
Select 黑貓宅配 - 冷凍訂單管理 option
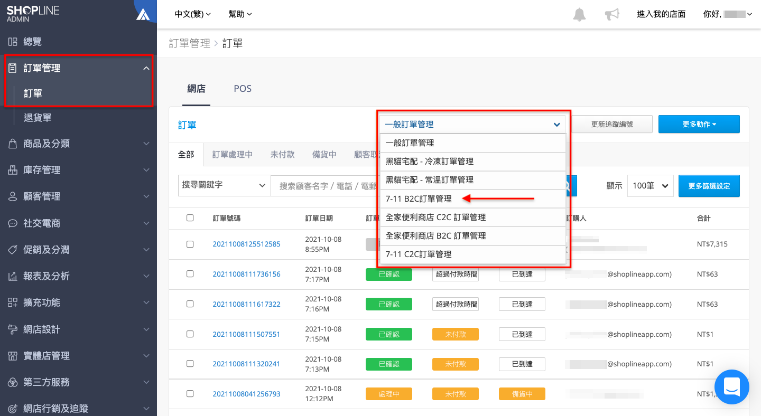pyautogui.click(x=473, y=162)
